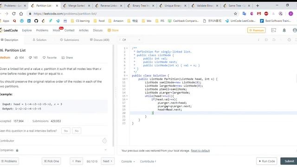Open the WordPress bookmark icon

coord(22,21)
